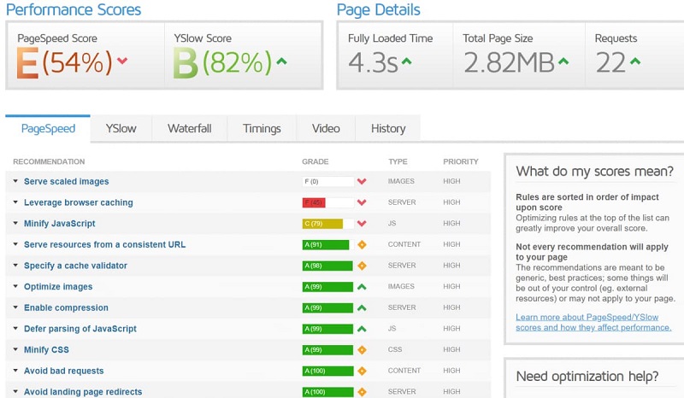Click the PRIORITY column header
The height and width of the screenshot is (398, 684).
point(461,161)
